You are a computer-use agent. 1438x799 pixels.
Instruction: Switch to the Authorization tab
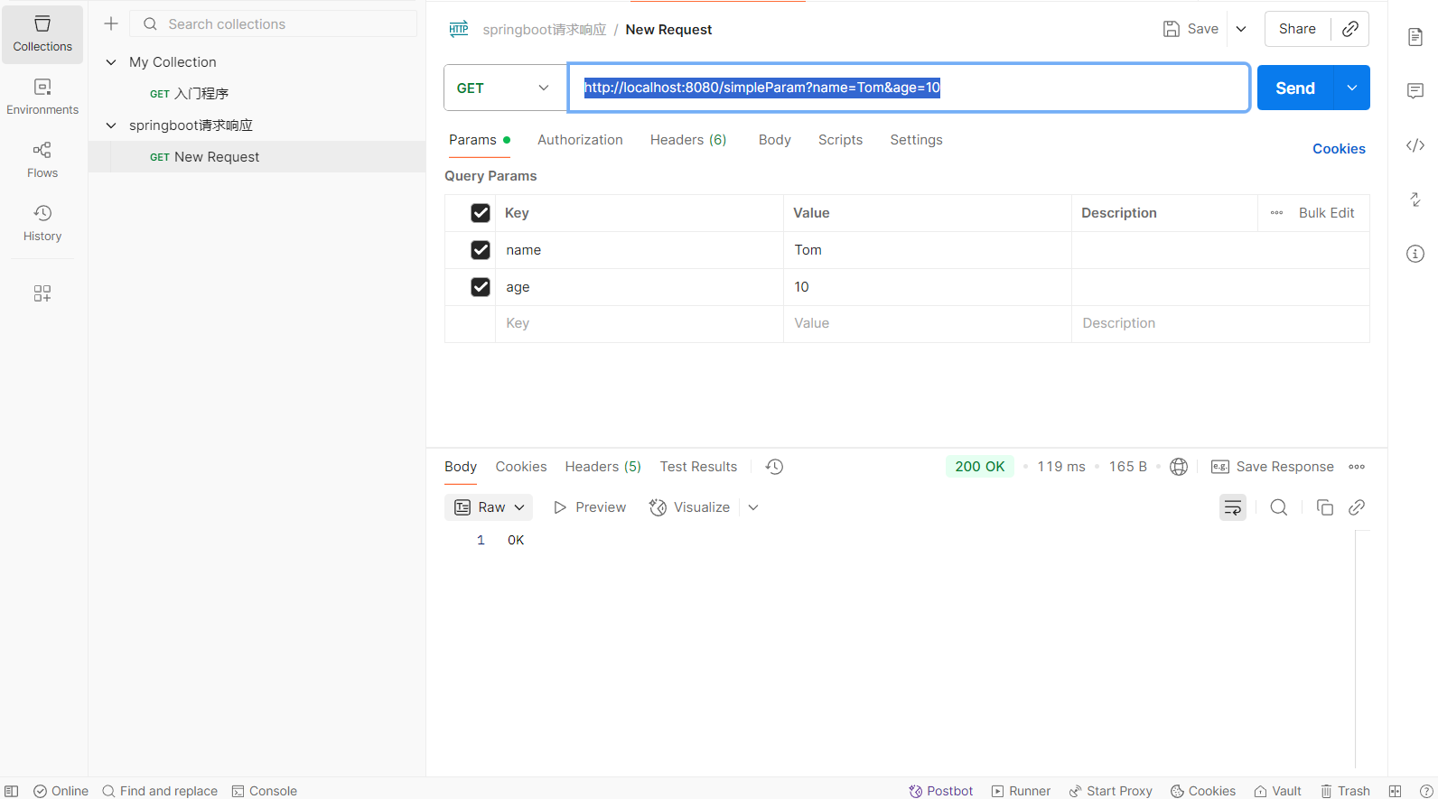pos(580,140)
